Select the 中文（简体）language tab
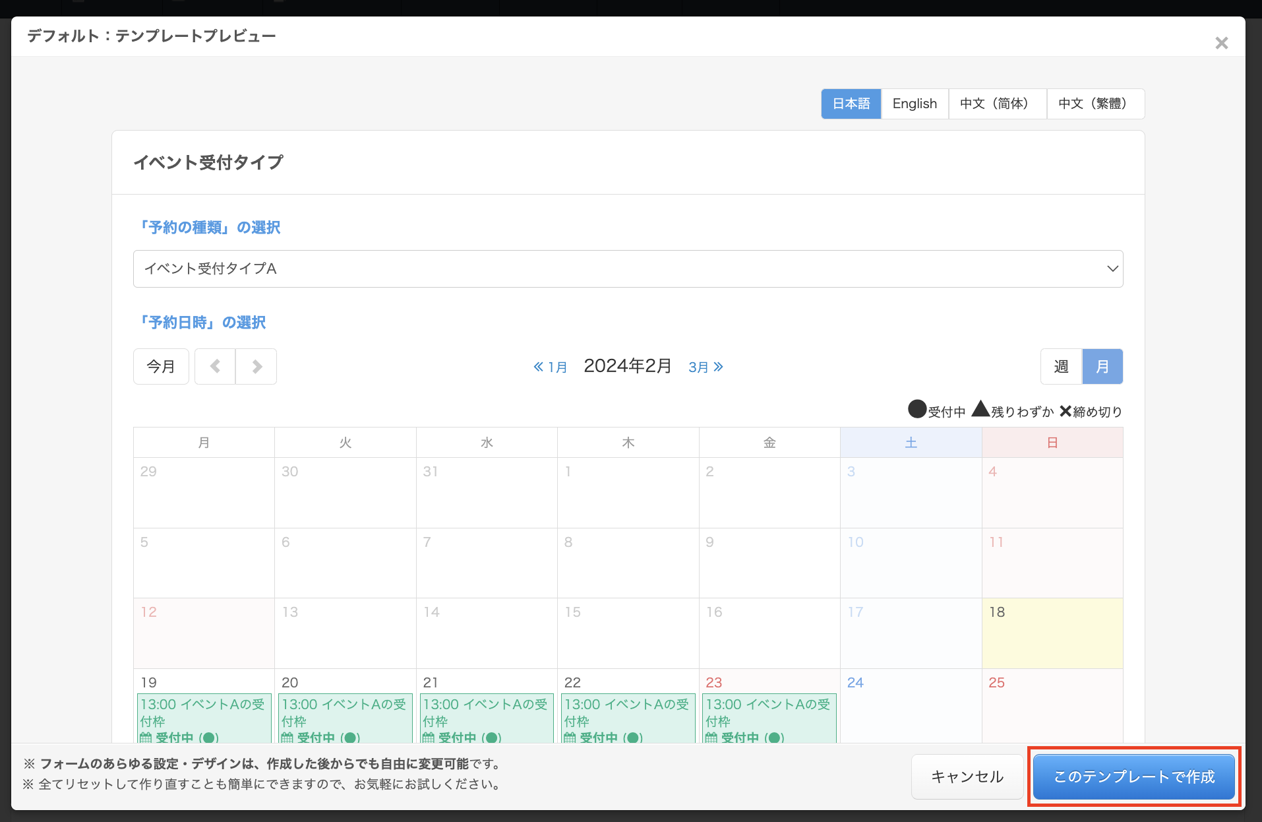The width and height of the screenshot is (1262, 822). pyautogui.click(x=997, y=104)
